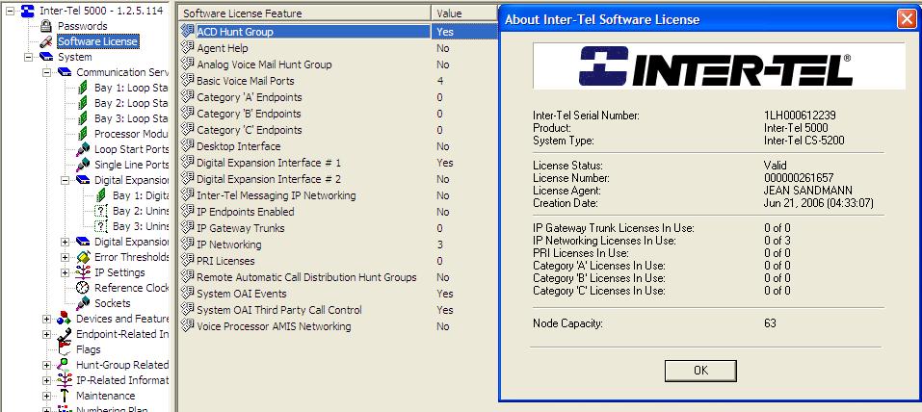This screenshot has height=412, width=922.
Task: Click the Bay 1: Loop Start module icon
Action: 84,89
